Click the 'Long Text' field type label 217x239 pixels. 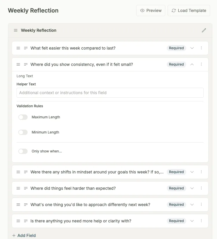coord(25,76)
